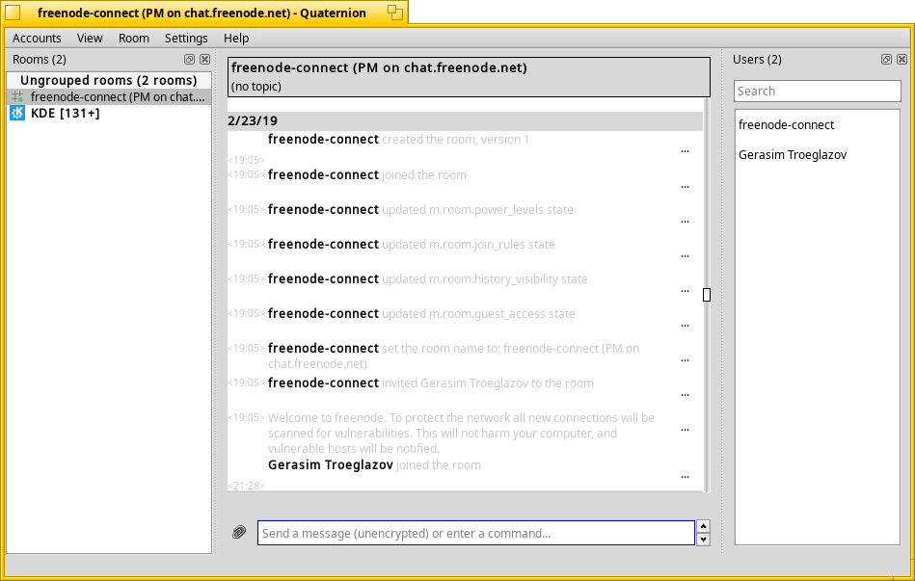The image size is (915, 581).
Task: Select the freenode-connect room in list
Action: pyautogui.click(x=109, y=96)
